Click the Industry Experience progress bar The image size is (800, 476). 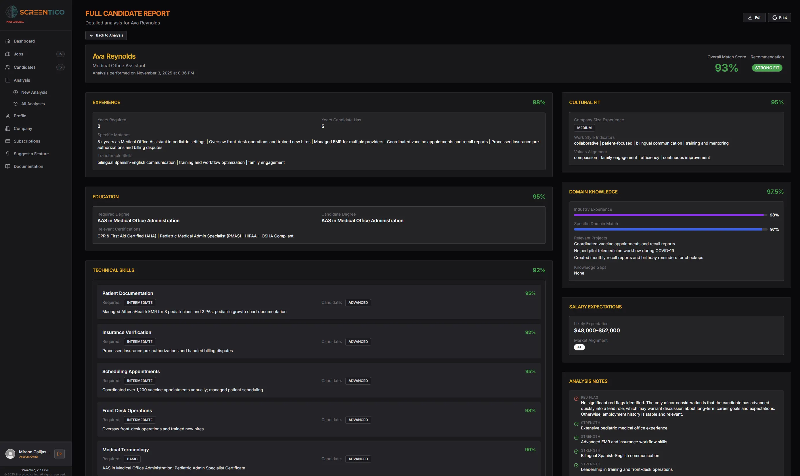coord(670,215)
